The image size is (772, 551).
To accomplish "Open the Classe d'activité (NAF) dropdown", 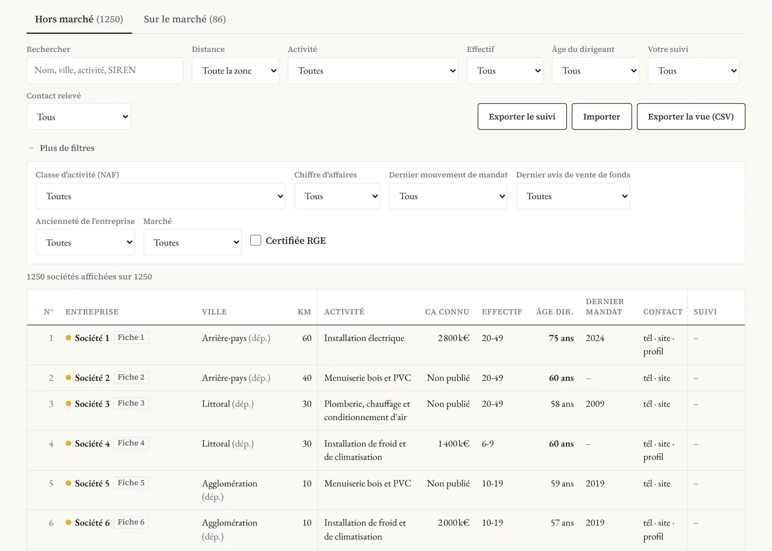I will coord(160,196).
